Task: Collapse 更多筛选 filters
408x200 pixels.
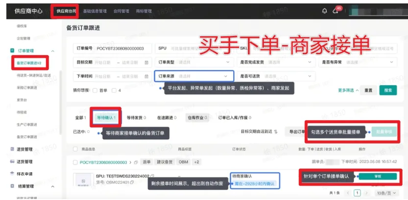Action: click(x=348, y=90)
